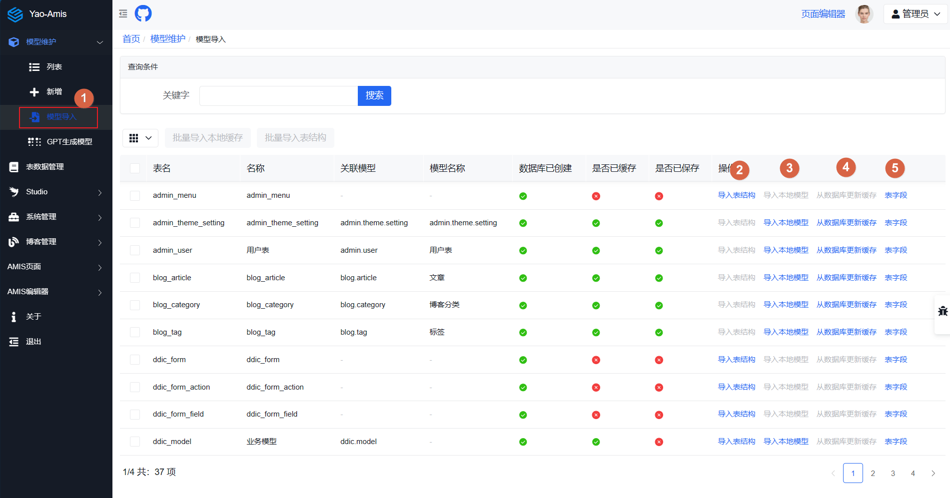Check the admin_menu row checkbox
The image size is (950, 498).
[x=135, y=196]
